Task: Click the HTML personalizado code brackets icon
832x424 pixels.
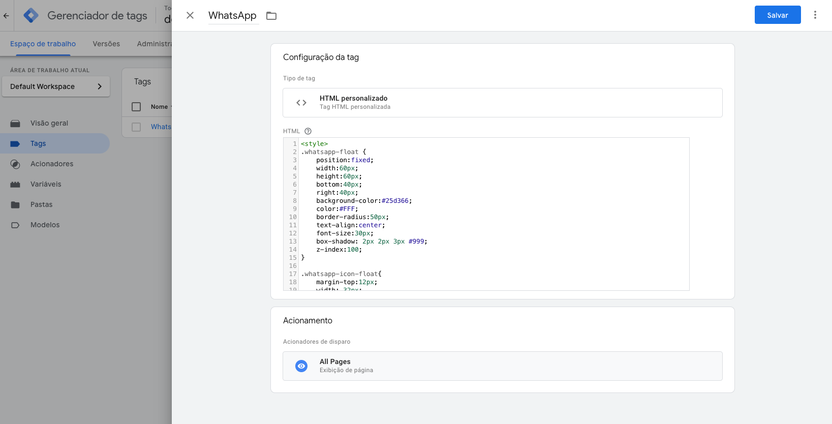Action: point(301,103)
